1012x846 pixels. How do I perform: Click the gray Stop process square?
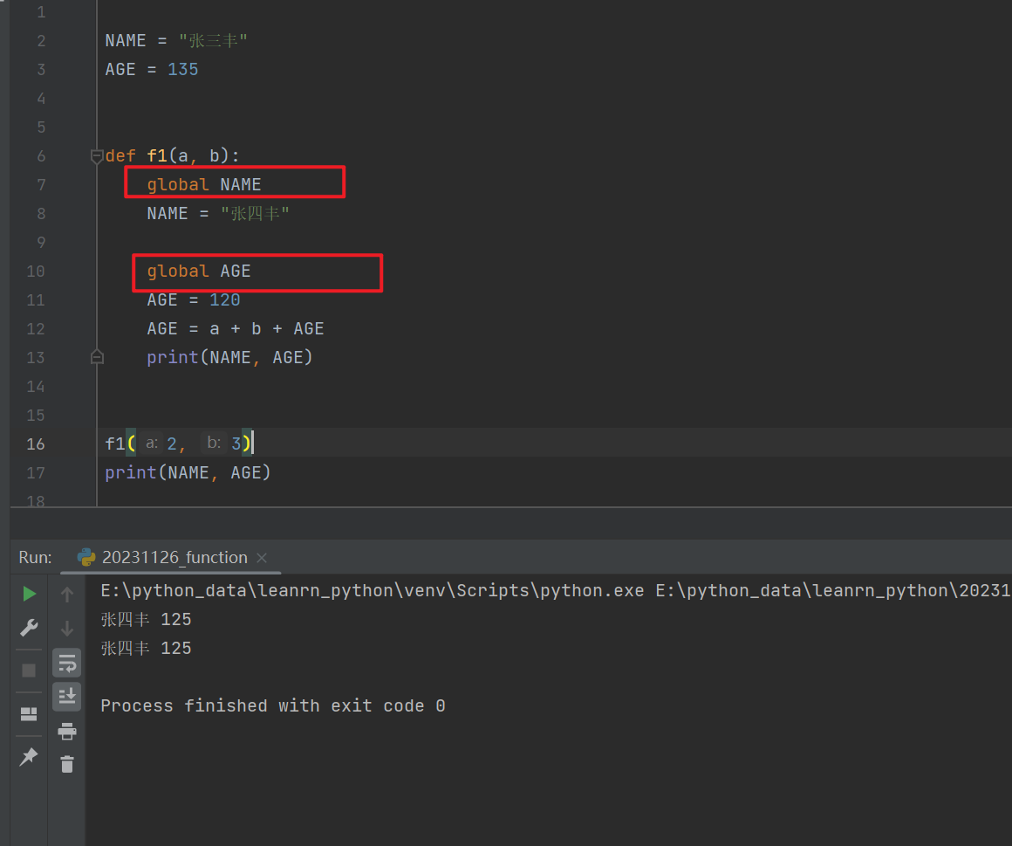pos(29,670)
